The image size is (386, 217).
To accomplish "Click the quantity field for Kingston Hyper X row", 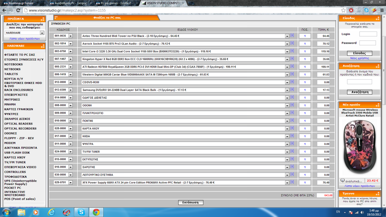I will pyautogui.click(x=305, y=59).
